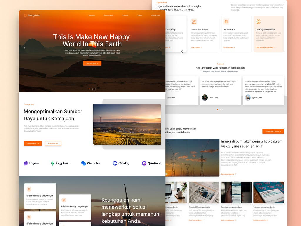This screenshot has width=301, height=226.
Task: Click the Sisyphus brand logo
Action: coord(60,163)
